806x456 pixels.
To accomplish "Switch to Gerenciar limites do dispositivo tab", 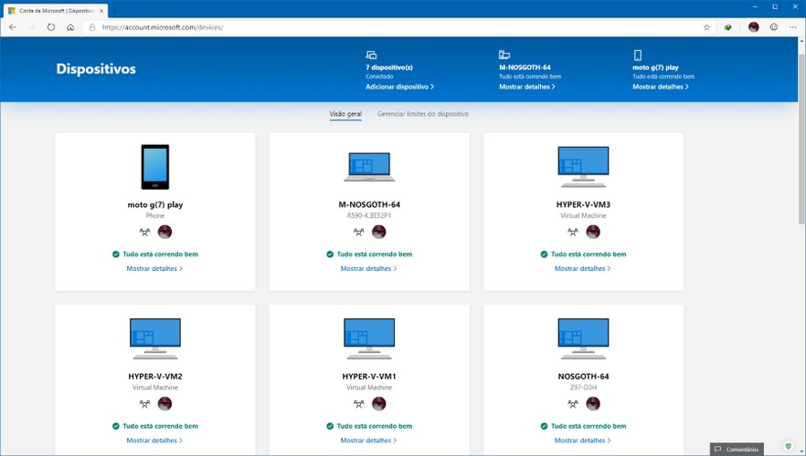I will (422, 114).
